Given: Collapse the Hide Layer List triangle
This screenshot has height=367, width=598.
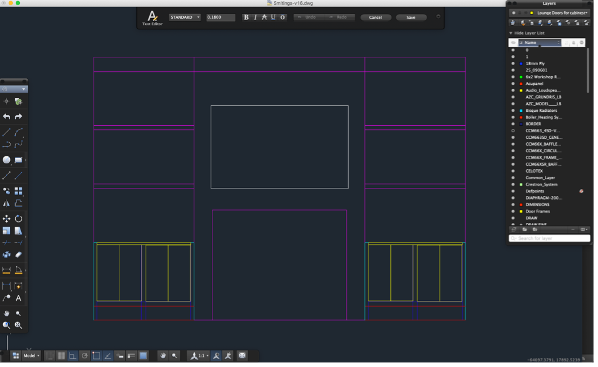Looking at the screenshot, I should coord(511,33).
